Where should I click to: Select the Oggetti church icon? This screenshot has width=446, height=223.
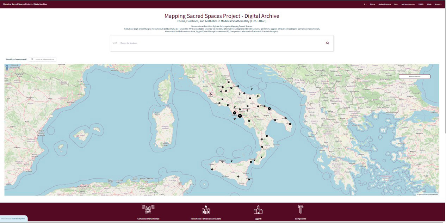pos(258,210)
